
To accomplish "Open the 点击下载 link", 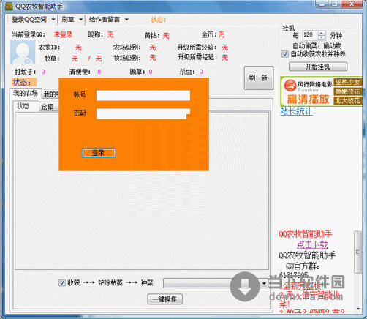I will coord(312,244).
